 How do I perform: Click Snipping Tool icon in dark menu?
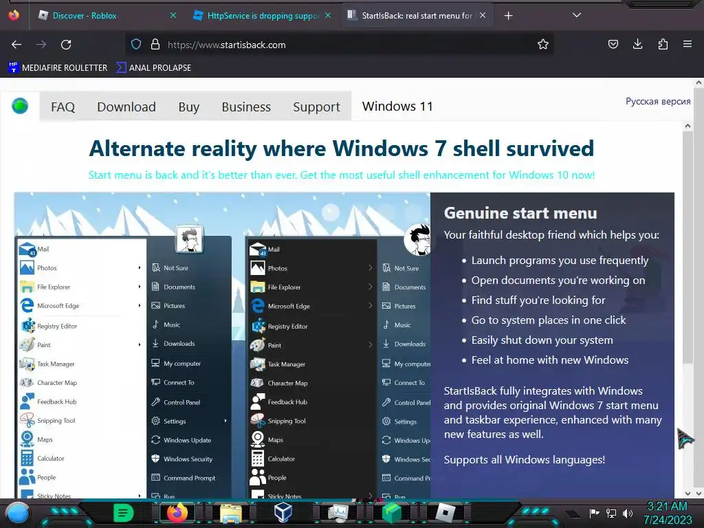click(x=257, y=421)
